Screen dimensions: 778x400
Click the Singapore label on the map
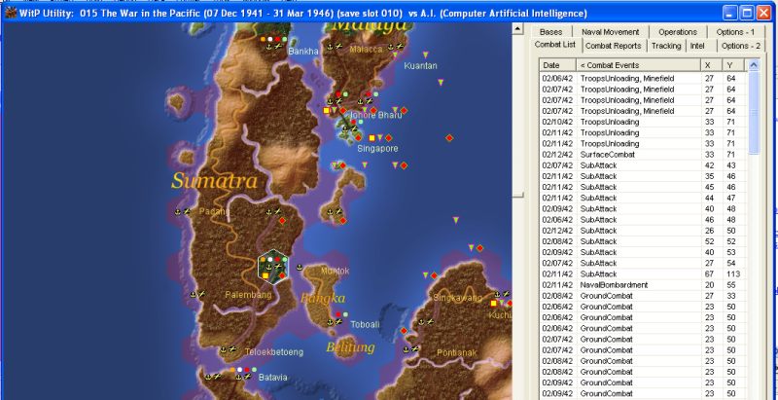pos(377,148)
